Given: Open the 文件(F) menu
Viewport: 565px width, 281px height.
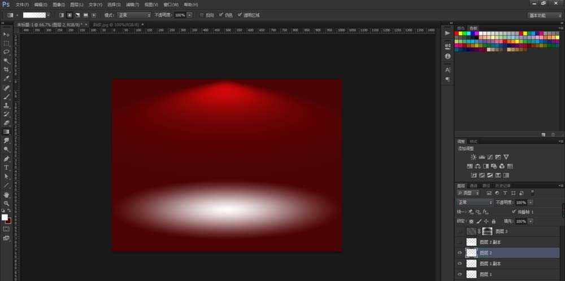Looking at the screenshot, I should click(22, 5).
